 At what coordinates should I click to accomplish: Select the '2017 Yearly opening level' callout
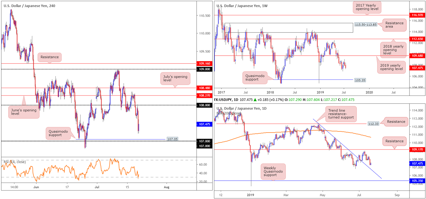click(x=367, y=7)
